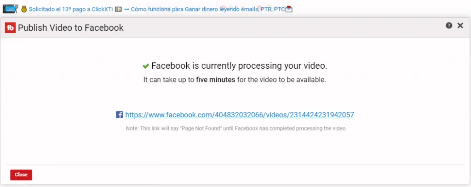The image size is (471, 187).
Task: Click the bold "five minutes" text
Action: [215, 80]
